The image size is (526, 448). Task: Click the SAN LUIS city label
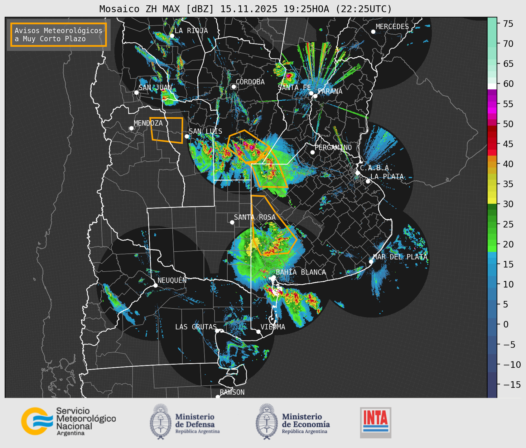[205, 131]
